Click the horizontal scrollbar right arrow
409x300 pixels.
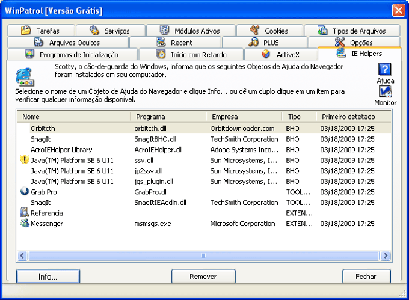point(386,256)
